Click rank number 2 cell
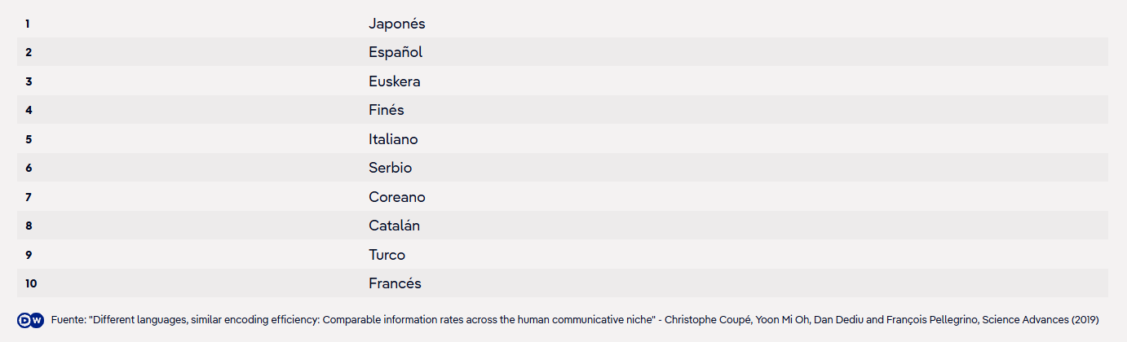 29,53
